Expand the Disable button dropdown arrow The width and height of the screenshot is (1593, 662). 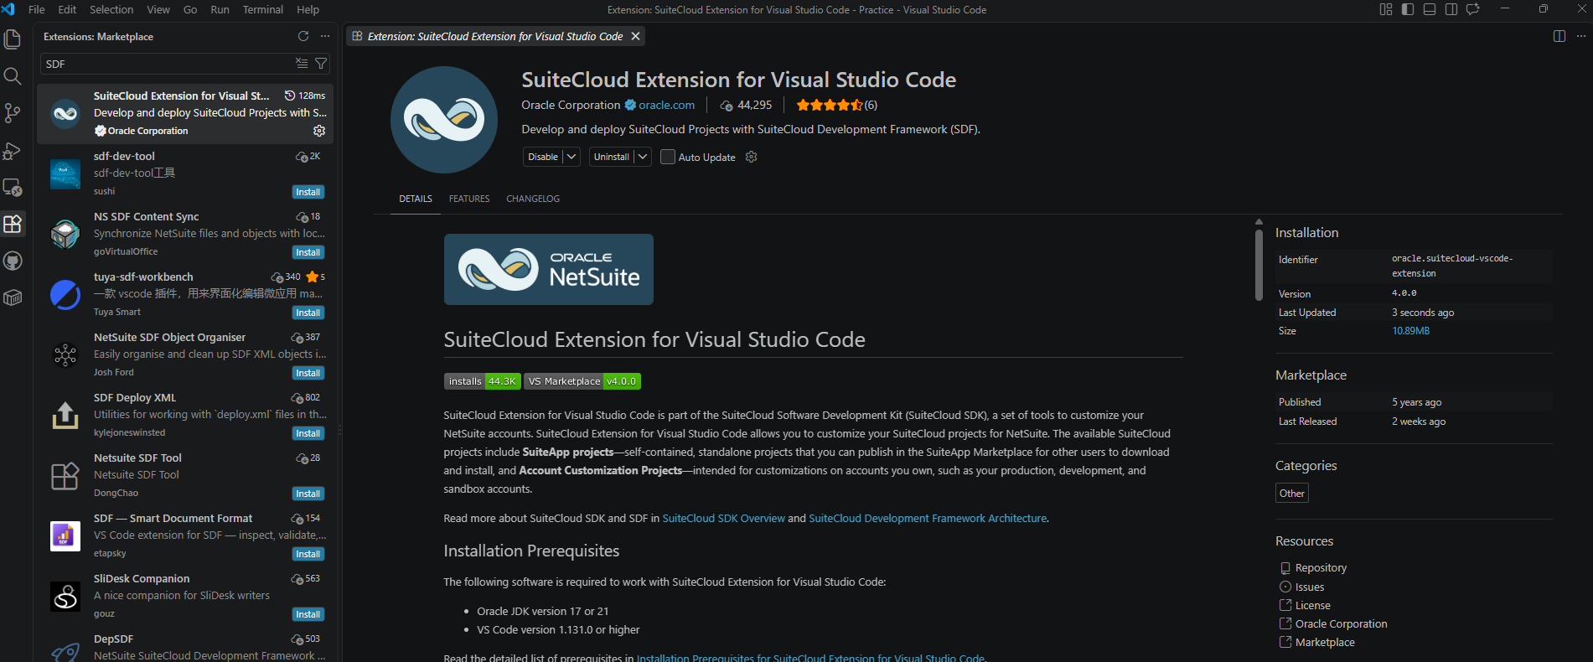pos(572,157)
